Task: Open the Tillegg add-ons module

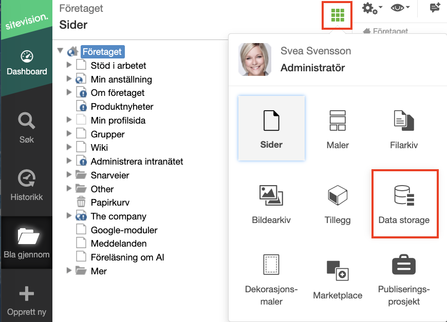Action: point(338,204)
